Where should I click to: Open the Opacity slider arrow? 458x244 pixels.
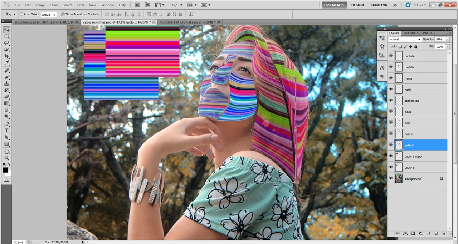point(447,39)
